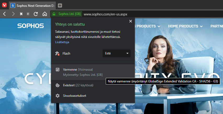Click the gear icon next to Sivustoasetukset
The height and width of the screenshot is (114, 223).
(x=58, y=96)
